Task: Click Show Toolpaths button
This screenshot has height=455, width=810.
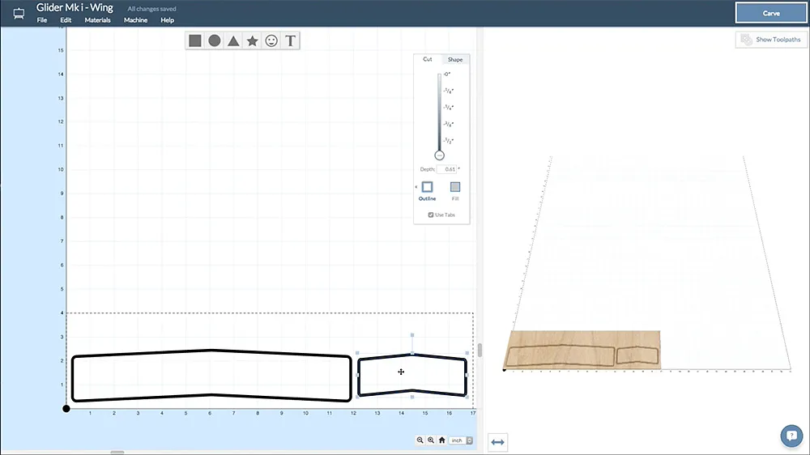Action: (771, 40)
